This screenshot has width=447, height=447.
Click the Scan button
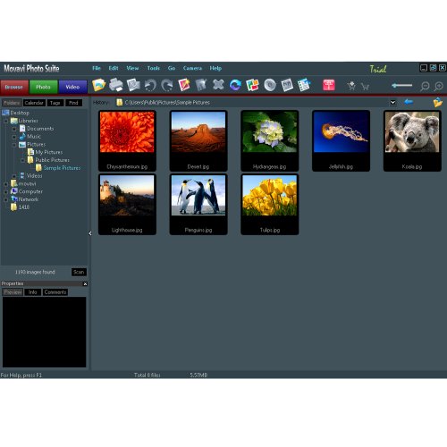point(79,272)
